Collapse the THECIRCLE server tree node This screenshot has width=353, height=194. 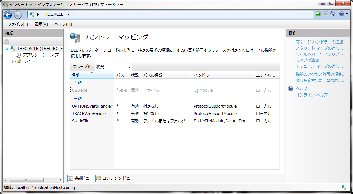coord(7,49)
